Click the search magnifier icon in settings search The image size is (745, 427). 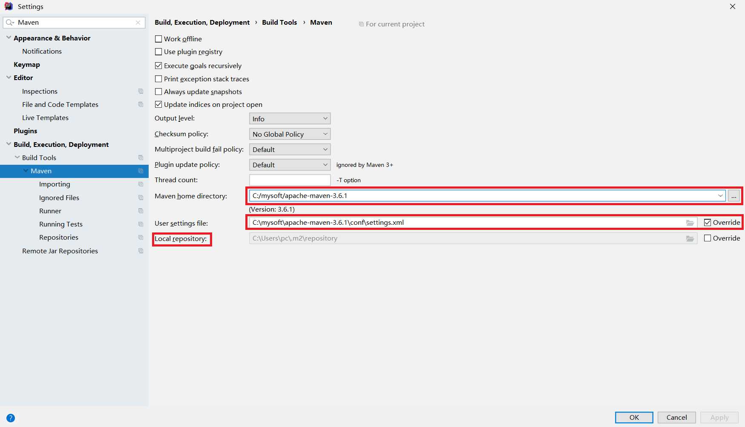[10, 23]
